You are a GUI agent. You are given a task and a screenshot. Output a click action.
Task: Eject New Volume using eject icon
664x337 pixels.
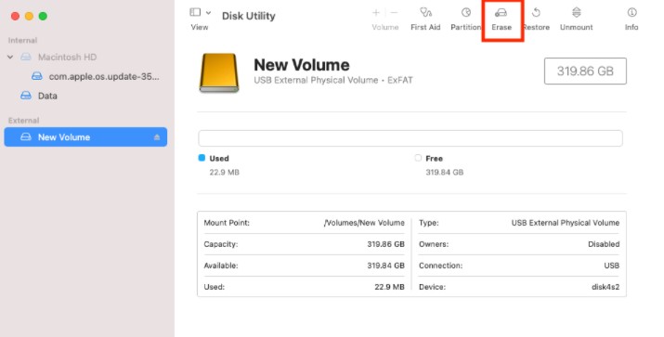(157, 137)
